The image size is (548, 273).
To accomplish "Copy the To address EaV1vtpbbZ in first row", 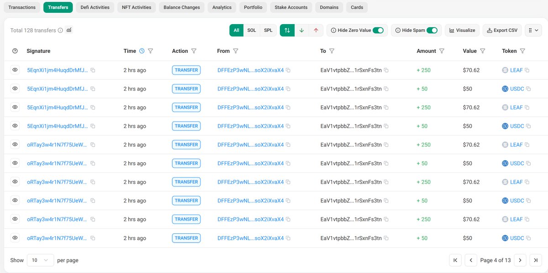I will [386, 70].
